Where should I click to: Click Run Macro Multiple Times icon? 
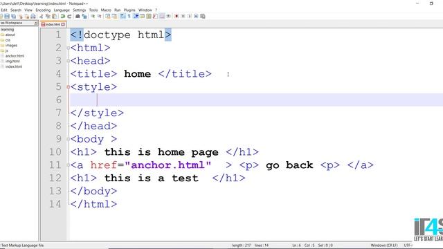[196, 16]
